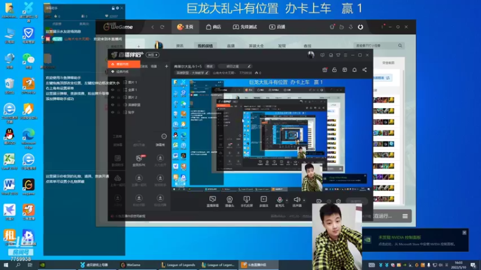Screen dimensions: 481x270
Task: Click WeGame search box
Action: (379, 46)
